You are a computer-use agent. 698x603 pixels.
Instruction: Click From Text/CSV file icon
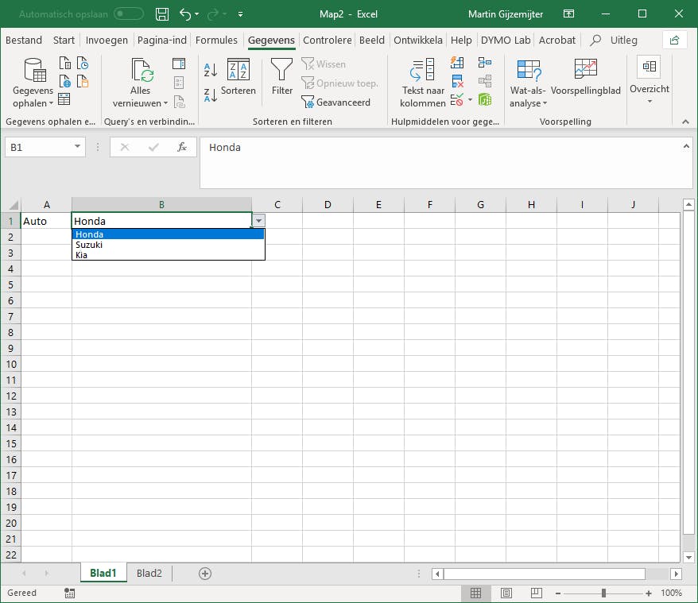click(x=65, y=64)
